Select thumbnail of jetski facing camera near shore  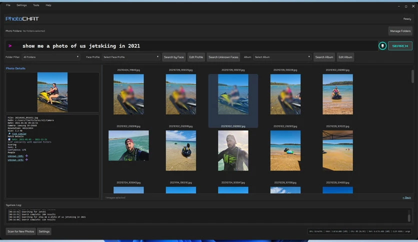tap(337, 94)
